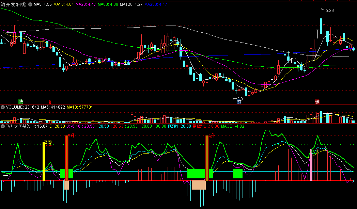Select the D: 28.53 yellow indicator value

coord(57,126)
